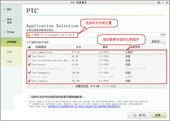Click 应用程序 column header

click(x=41, y=47)
